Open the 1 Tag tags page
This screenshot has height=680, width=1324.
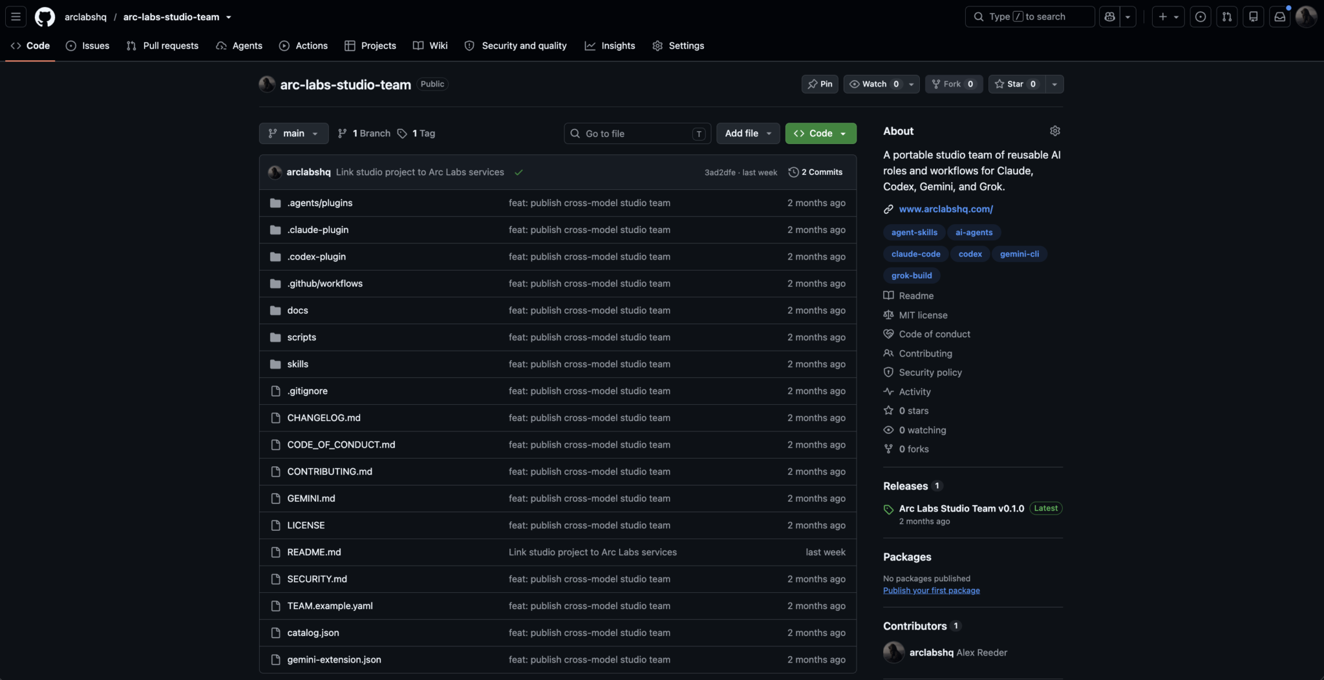pyautogui.click(x=416, y=134)
